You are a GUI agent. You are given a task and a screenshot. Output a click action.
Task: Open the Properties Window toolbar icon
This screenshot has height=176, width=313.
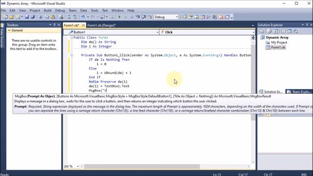[x=190, y=17]
